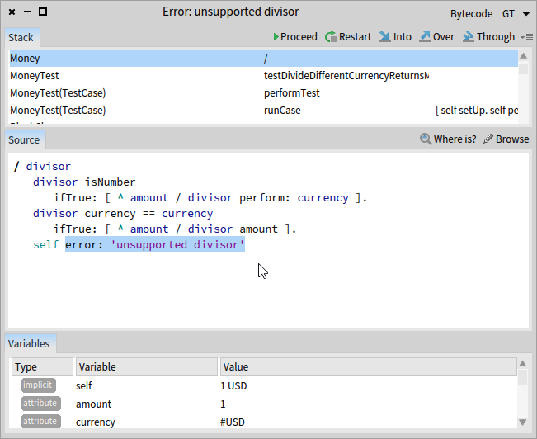Click the Value column header

[x=368, y=366]
